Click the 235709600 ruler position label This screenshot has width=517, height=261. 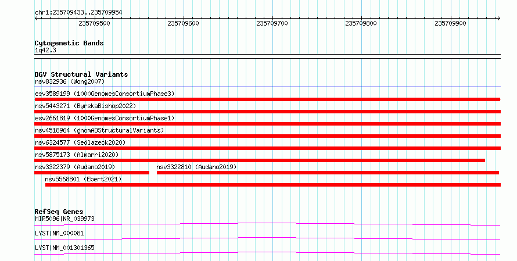click(183, 23)
